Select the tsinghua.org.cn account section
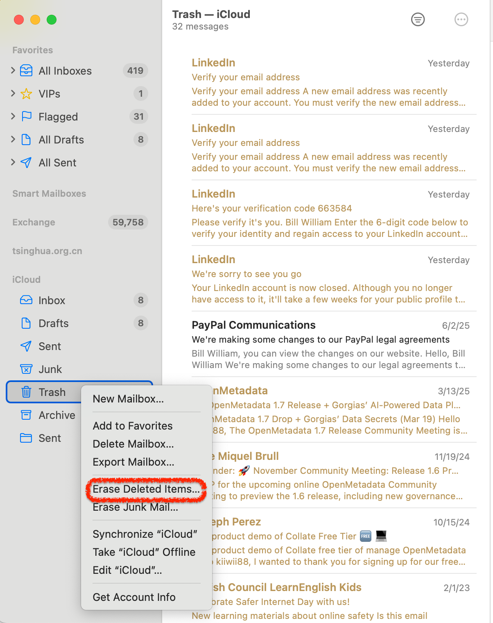The width and height of the screenshot is (493, 623). tap(47, 251)
